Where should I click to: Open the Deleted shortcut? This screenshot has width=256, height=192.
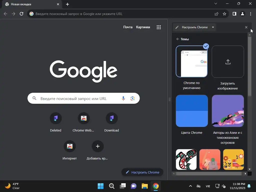tap(56, 122)
